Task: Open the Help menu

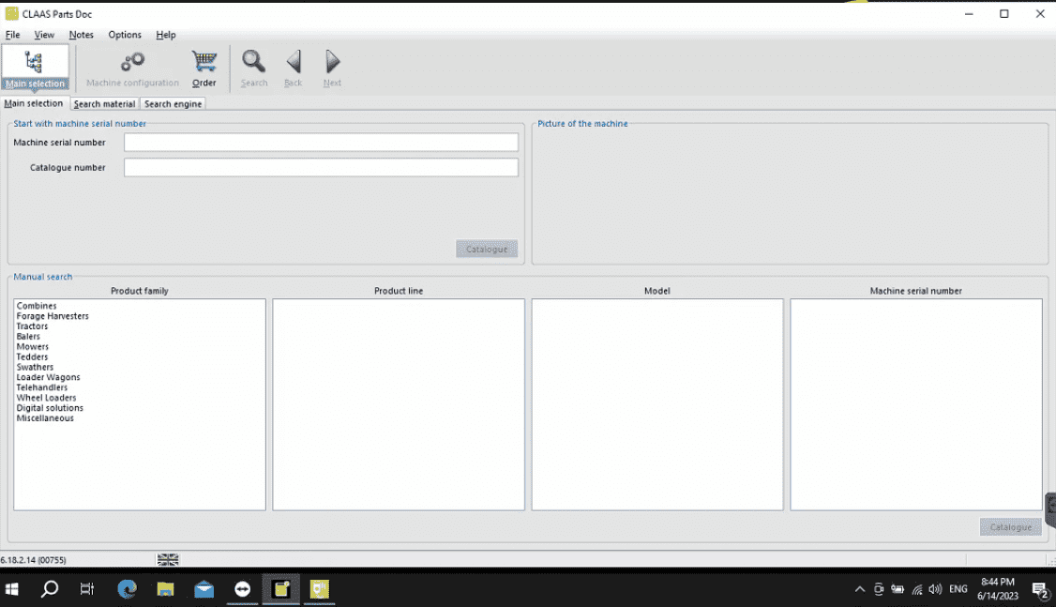Action: [x=166, y=35]
